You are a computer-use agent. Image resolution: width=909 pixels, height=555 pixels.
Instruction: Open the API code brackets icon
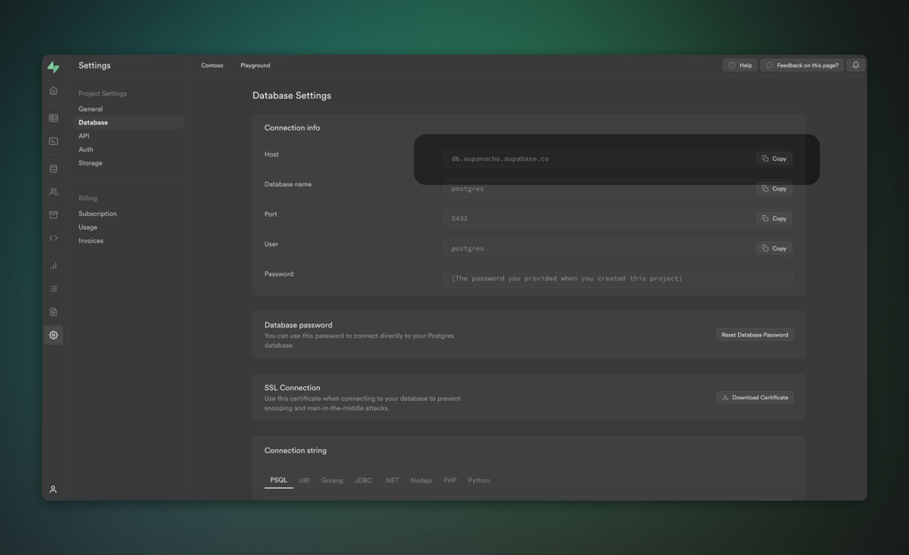(53, 238)
